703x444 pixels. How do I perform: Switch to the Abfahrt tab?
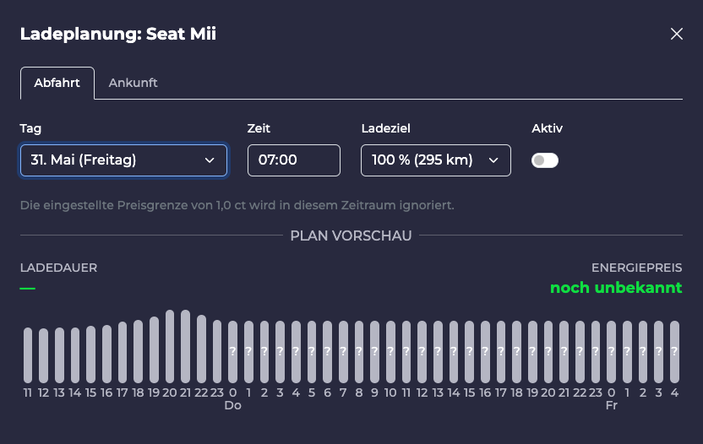pyautogui.click(x=57, y=83)
